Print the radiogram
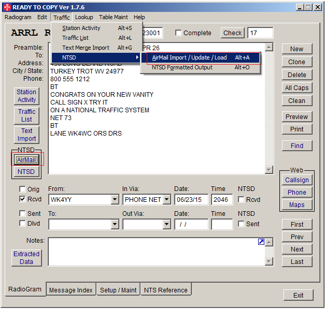The width and height of the screenshot is (325, 309). coord(297,129)
